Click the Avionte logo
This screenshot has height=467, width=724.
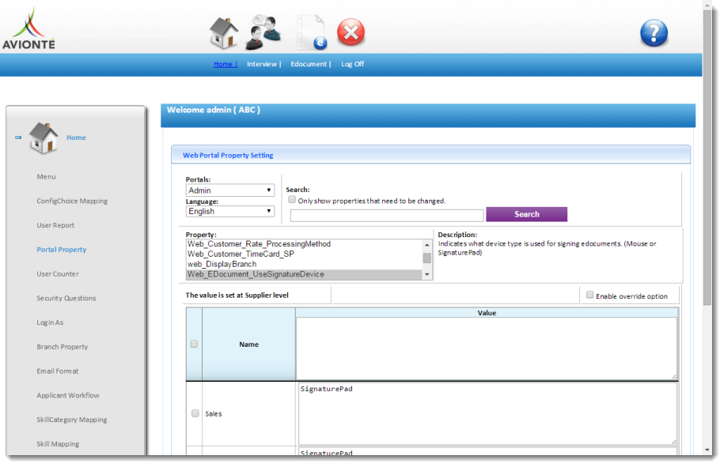(x=28, y=29)
